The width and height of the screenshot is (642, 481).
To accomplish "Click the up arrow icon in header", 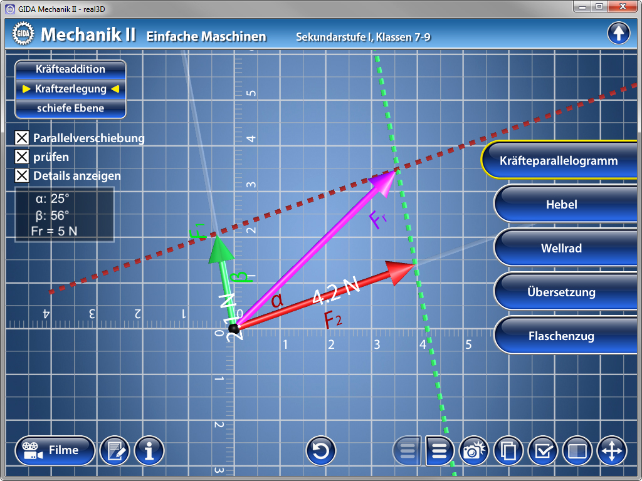I will click(618, 33).
